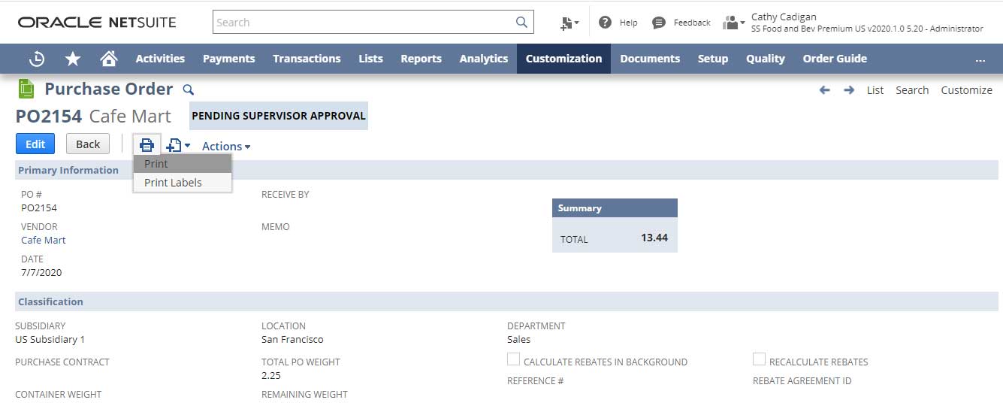Focus the global Search input field
This screenshot has height=418, width=1003.
click(x=362, y=23)
